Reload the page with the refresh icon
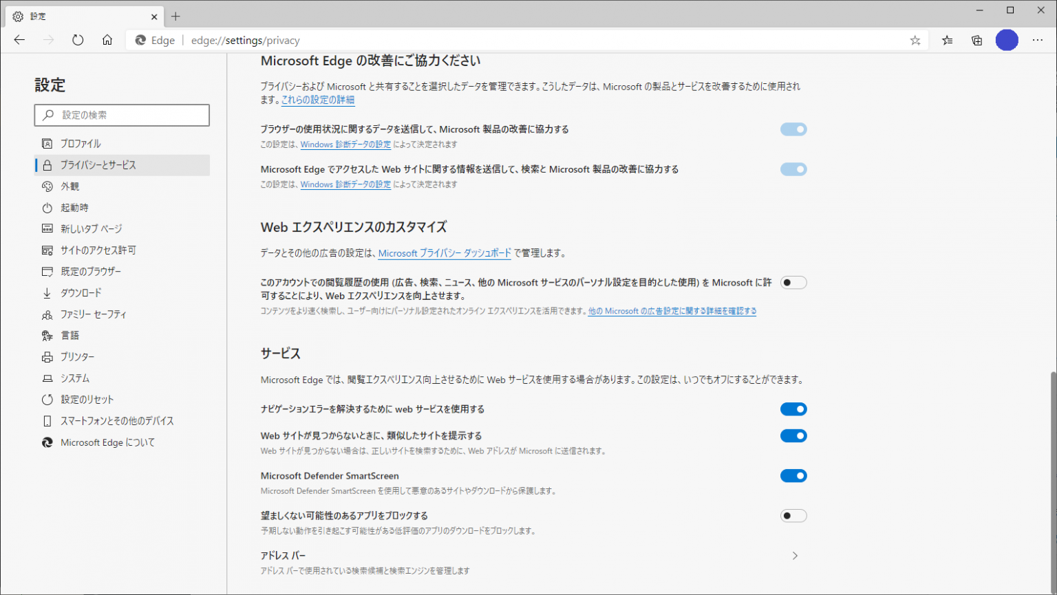This screenshot has width=1057, height=595. pyautogui.click(x=78, y=40)
